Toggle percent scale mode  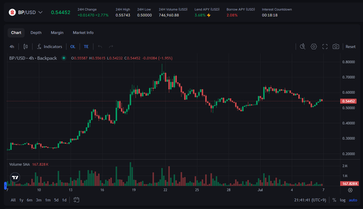click(x=334, y=200)
